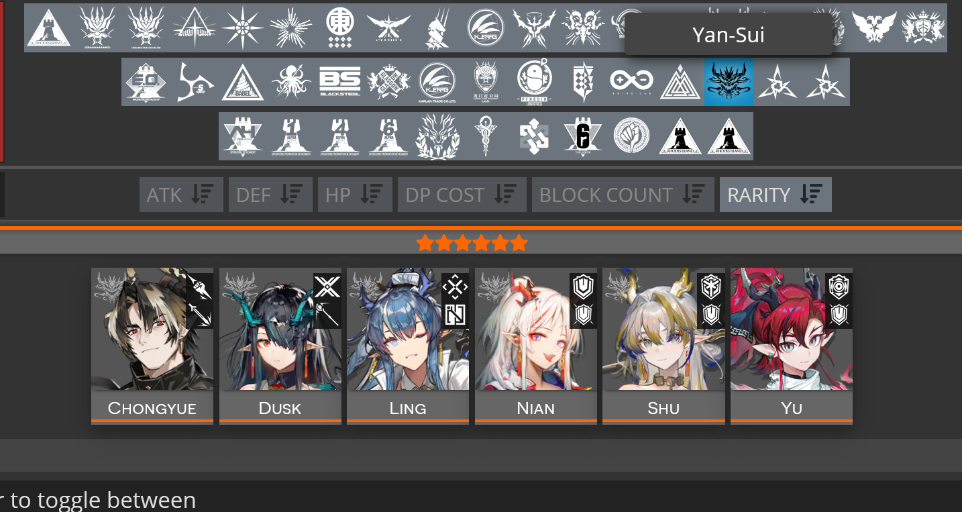Sort operators by DP COST

tap(462, 195)
